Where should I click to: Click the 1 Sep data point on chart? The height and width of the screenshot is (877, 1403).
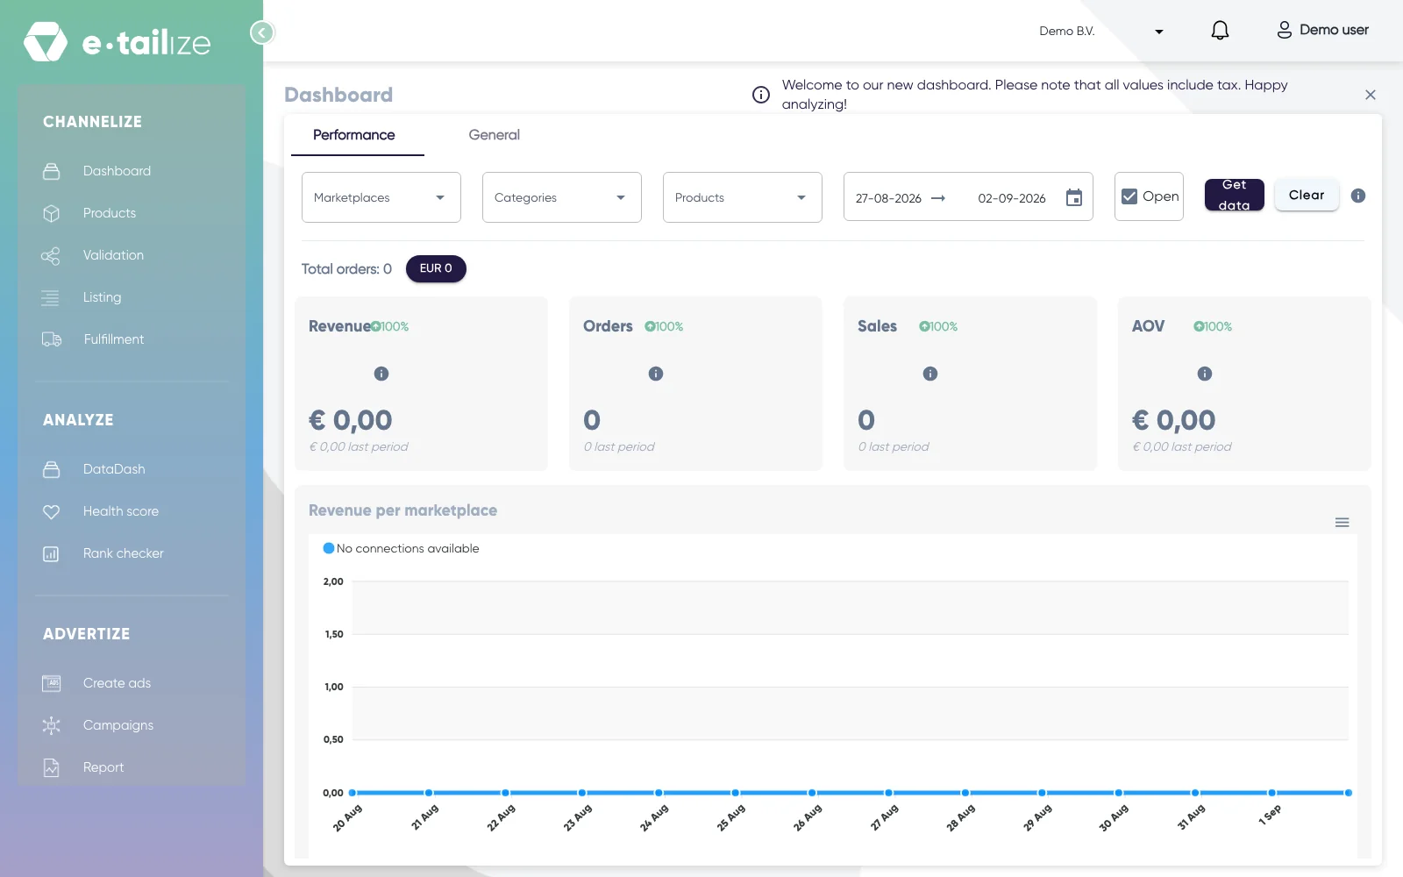coord(1271,793)
